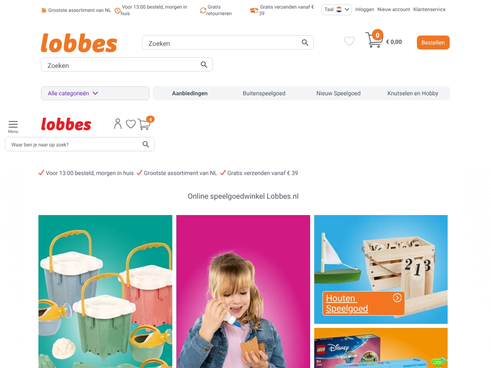The height and width of the screenshot is (368, 491).
Task: Select Buitenspeelgoed in the navigation bar
Action: (x=264, y=93)
